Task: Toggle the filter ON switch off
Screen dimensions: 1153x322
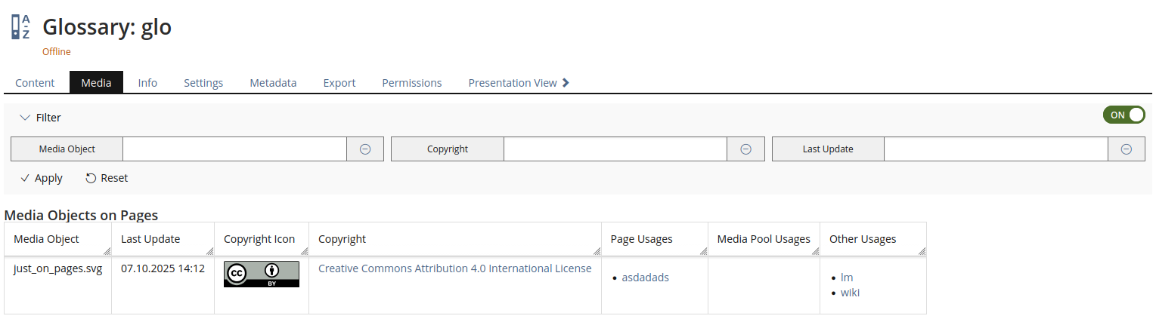Action: (1124, 115)
